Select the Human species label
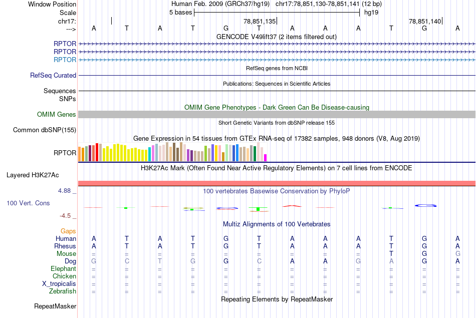 (66, 239)
